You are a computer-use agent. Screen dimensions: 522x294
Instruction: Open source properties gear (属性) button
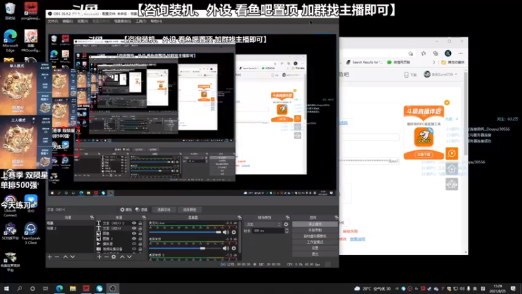point(126,210)
